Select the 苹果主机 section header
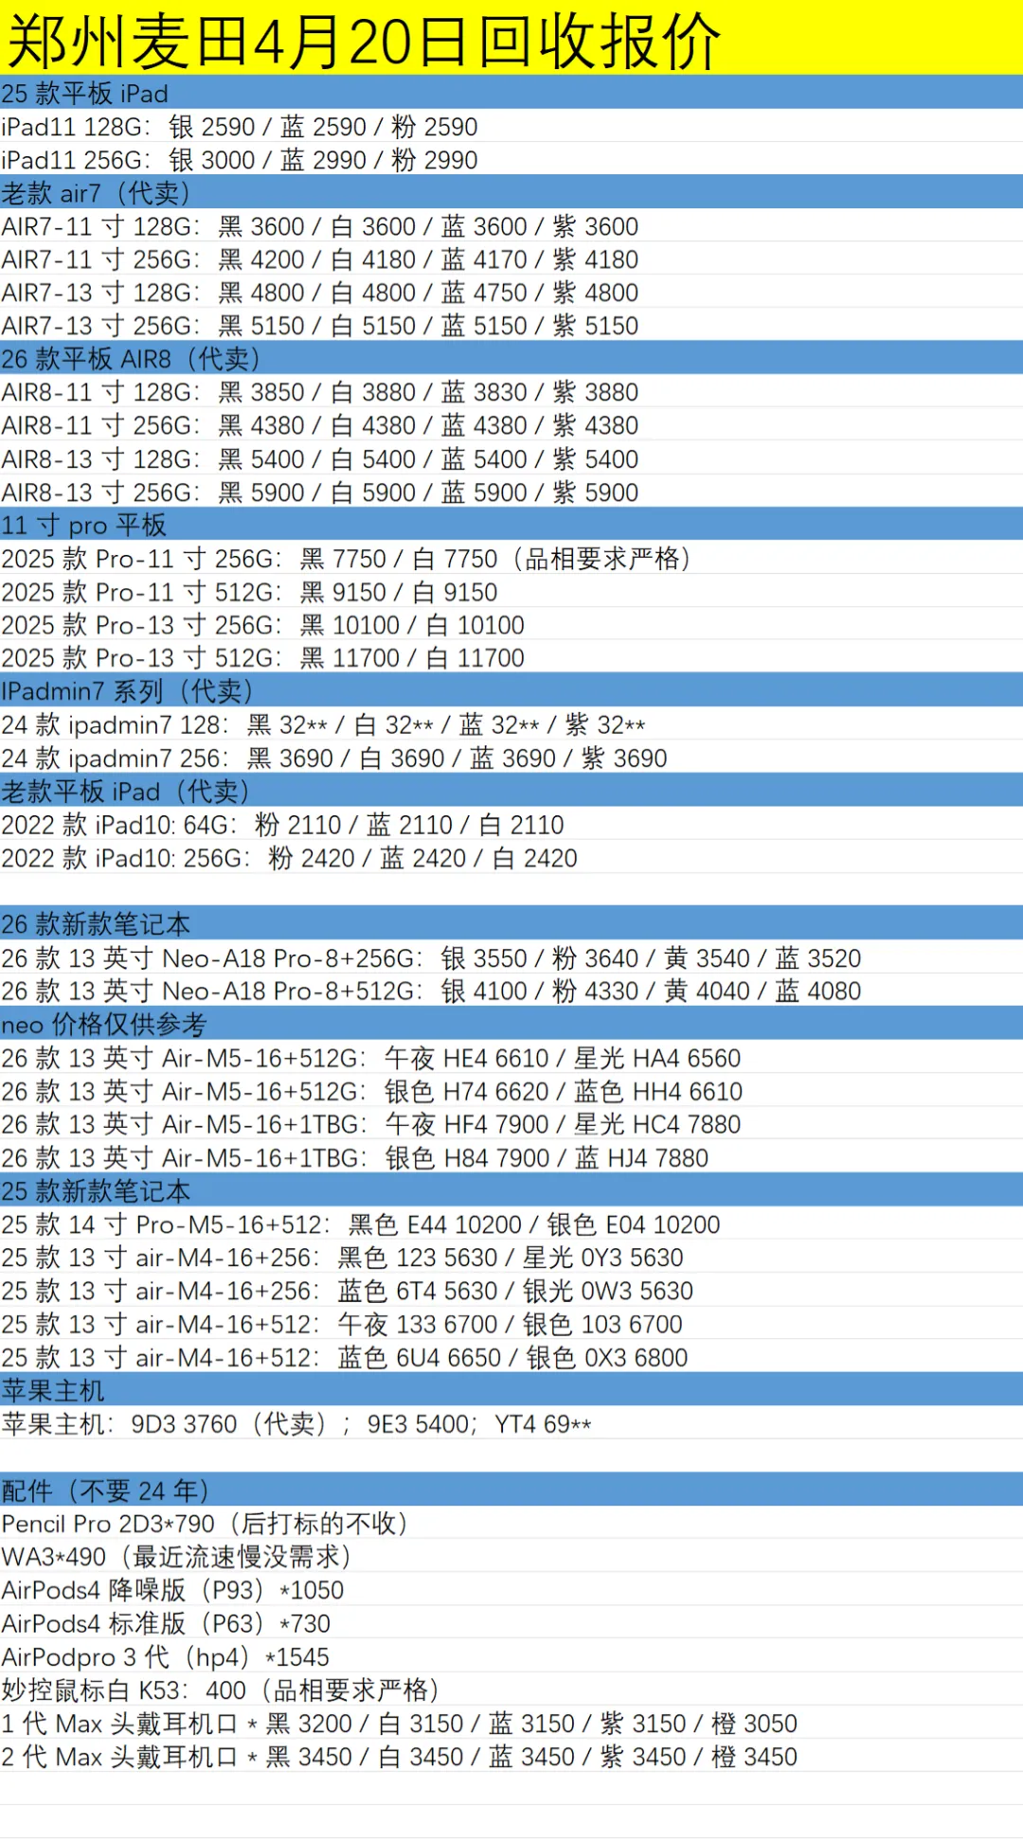1023x1839 pixels. click(x=511, y=1389)
